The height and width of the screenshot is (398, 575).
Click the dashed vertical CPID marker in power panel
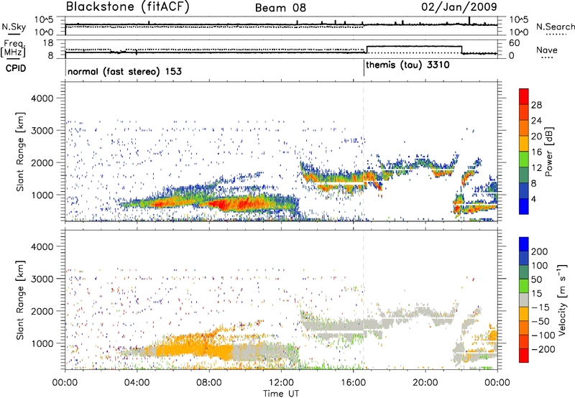coord(364,151)
